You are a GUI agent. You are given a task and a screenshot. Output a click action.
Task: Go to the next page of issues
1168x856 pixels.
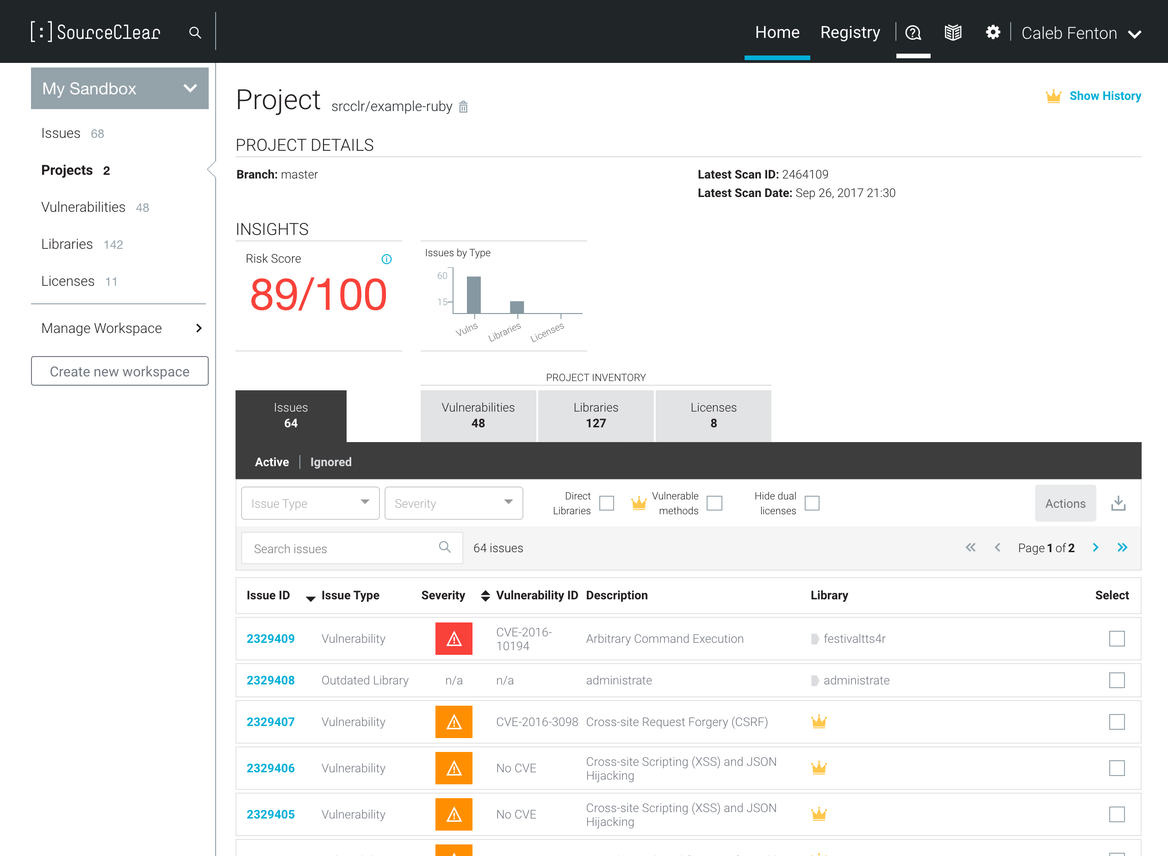click(1095, 548)
